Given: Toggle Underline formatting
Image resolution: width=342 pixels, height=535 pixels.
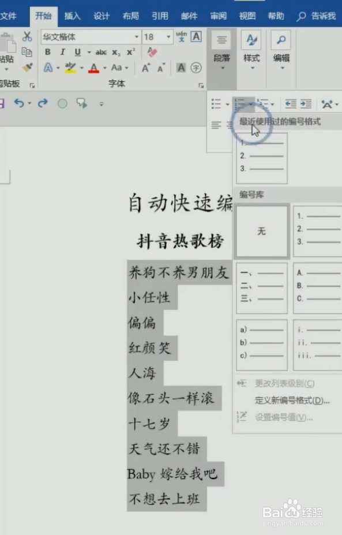Looking at the screenshot, I should 78,52.
